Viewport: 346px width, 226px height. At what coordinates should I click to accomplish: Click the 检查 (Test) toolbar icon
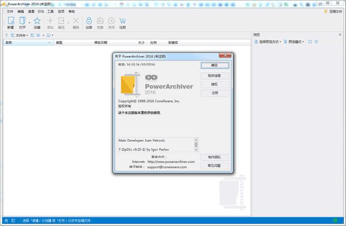pyautogui.click(x=100, y=21)
